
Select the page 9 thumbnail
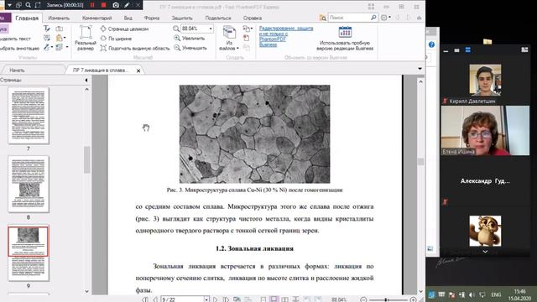click(x=29, y=253)
